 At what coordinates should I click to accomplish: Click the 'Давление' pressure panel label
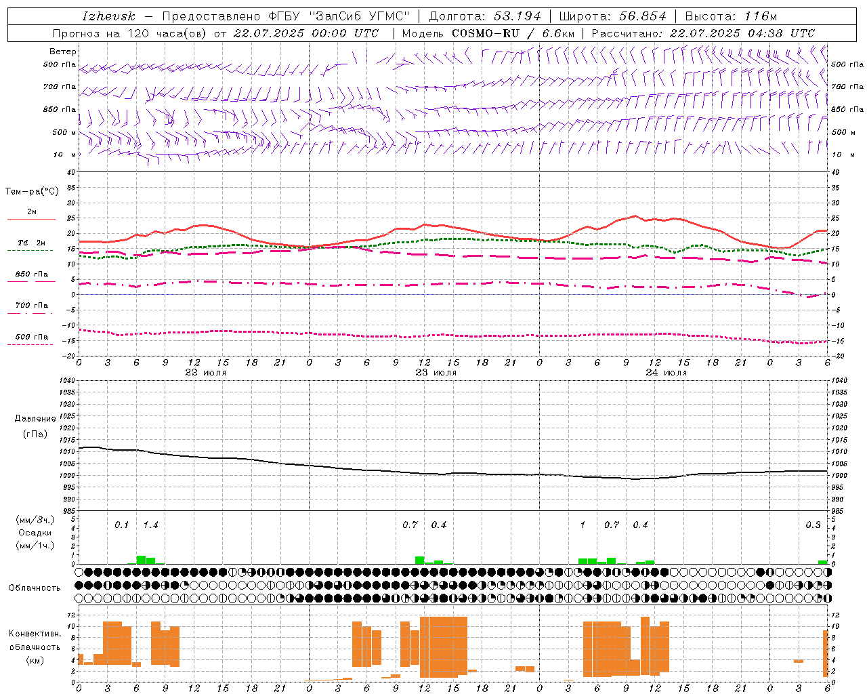(x=35, y=419)
